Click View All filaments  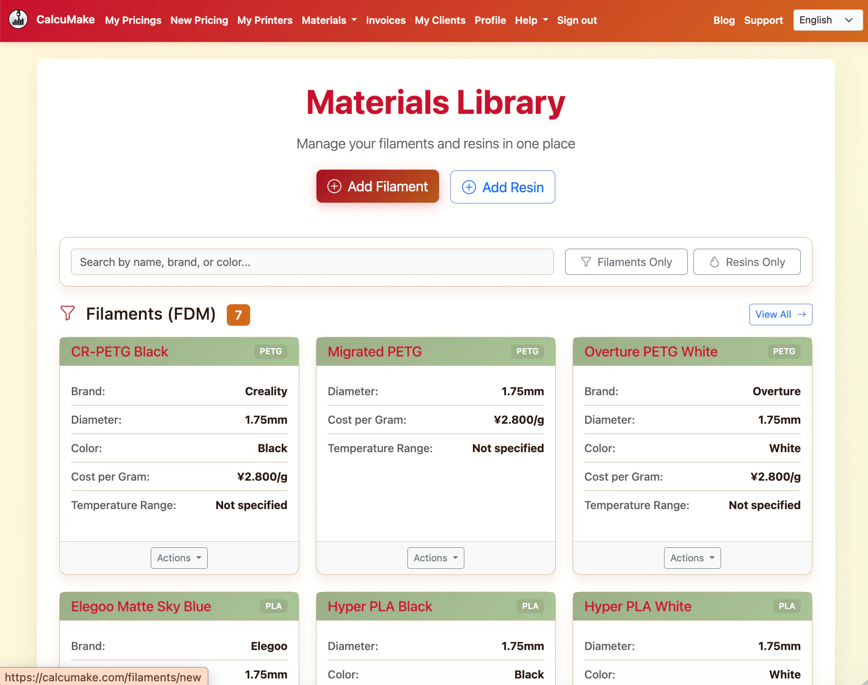781,315
